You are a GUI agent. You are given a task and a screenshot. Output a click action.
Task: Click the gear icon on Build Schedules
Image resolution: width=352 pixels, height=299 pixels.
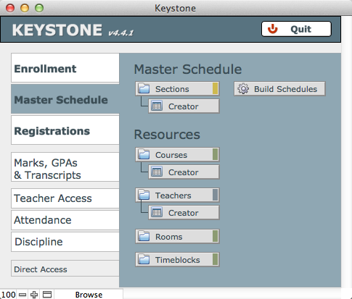tap(243, 89)
